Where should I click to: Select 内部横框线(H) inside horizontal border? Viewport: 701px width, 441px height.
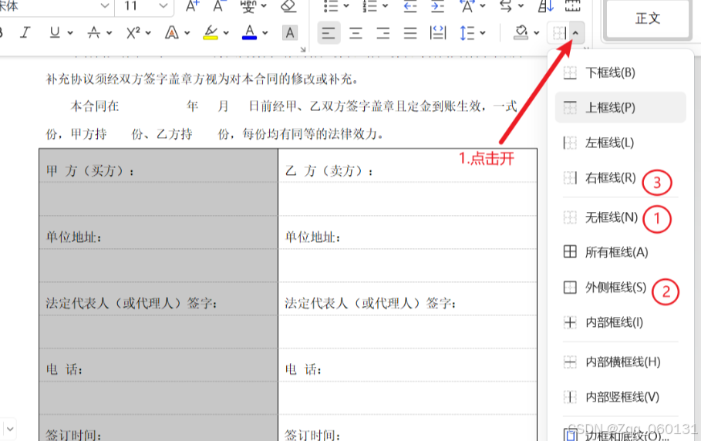pos(620,362)
